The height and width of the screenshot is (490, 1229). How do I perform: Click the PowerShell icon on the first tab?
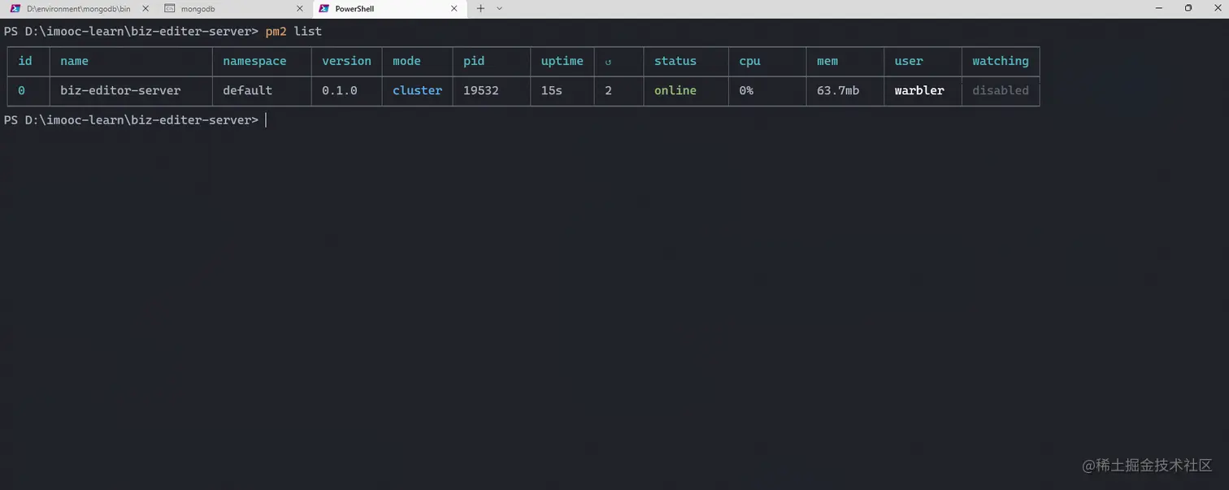(x=15, y=8)
